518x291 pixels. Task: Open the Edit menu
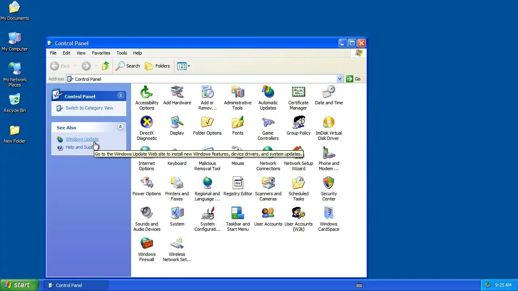coord(66,53)
